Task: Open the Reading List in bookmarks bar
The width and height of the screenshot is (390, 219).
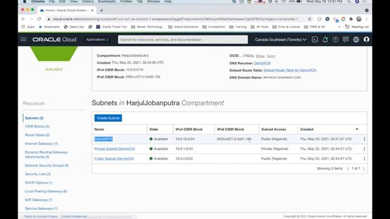Action: [357, 27]
